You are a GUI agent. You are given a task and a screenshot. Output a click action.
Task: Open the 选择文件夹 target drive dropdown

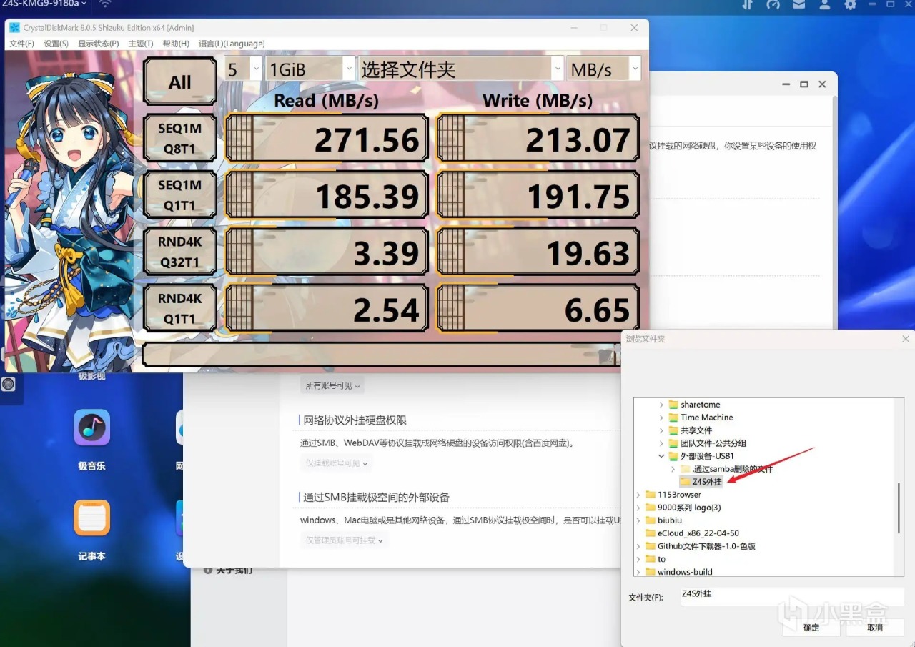(x=461, y=69)
